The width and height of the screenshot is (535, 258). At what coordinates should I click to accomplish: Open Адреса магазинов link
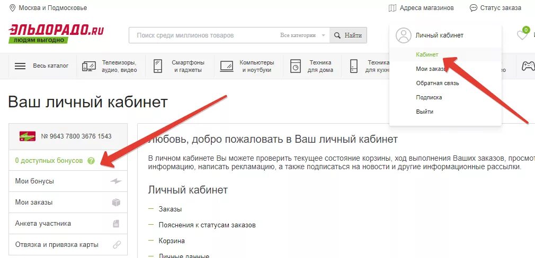[x=427, y=8]
